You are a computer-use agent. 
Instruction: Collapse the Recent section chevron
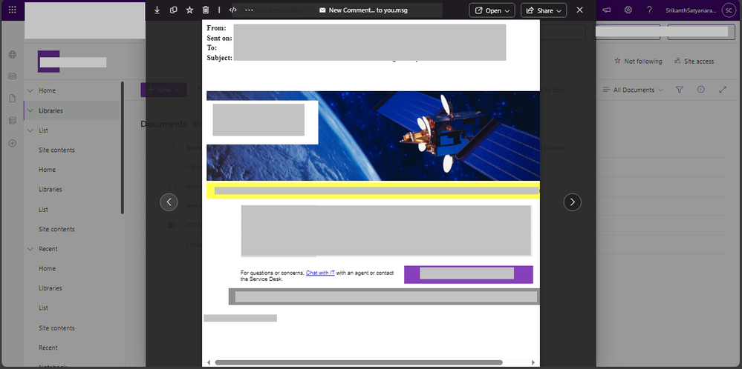click(30, 249)
